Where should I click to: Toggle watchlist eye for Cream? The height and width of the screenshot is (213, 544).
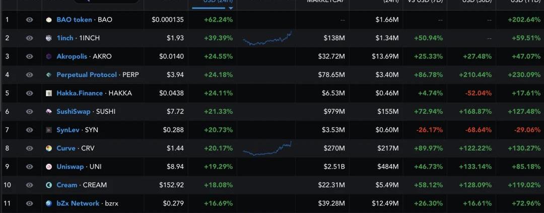point(30,185)
